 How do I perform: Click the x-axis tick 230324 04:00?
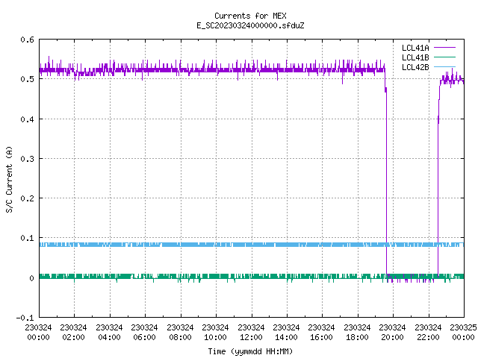coord(109,333)
